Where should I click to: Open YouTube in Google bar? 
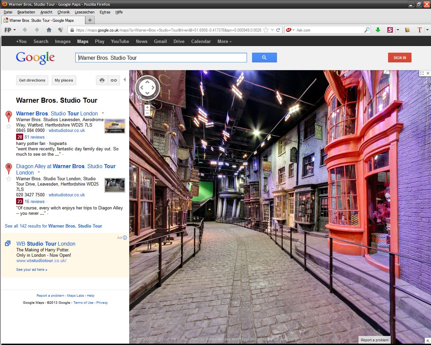click(120, 41)
